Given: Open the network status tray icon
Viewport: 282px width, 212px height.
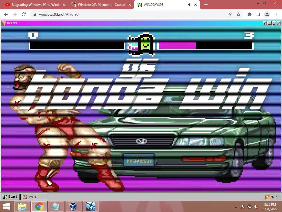Looking at the screenshot, I should click(250, 207).
